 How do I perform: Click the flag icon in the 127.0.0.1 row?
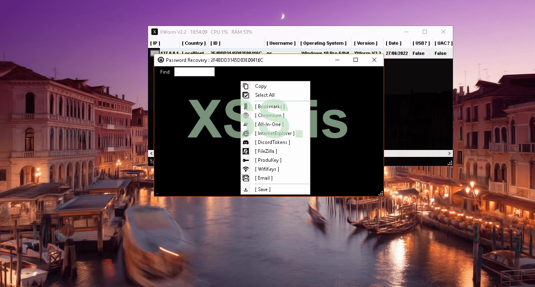(154, 53)
